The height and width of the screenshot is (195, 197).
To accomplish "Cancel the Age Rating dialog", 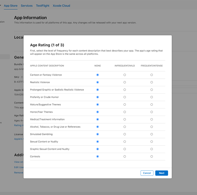I will (147, 173).
